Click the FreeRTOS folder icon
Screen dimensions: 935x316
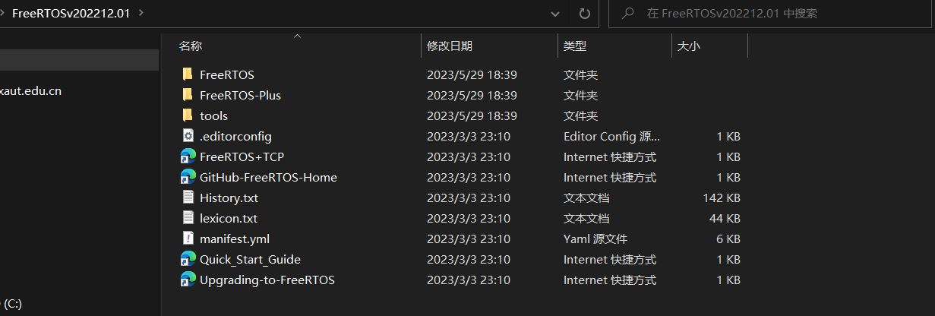coord(188,74)
